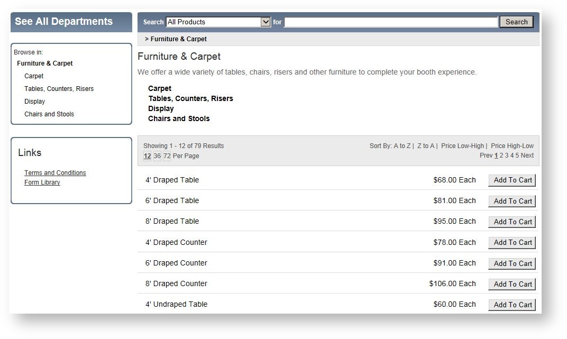Click the See All Departments header
Viewport: 567px width, 339px height.
pyautogui.click(x=63, y=22)
